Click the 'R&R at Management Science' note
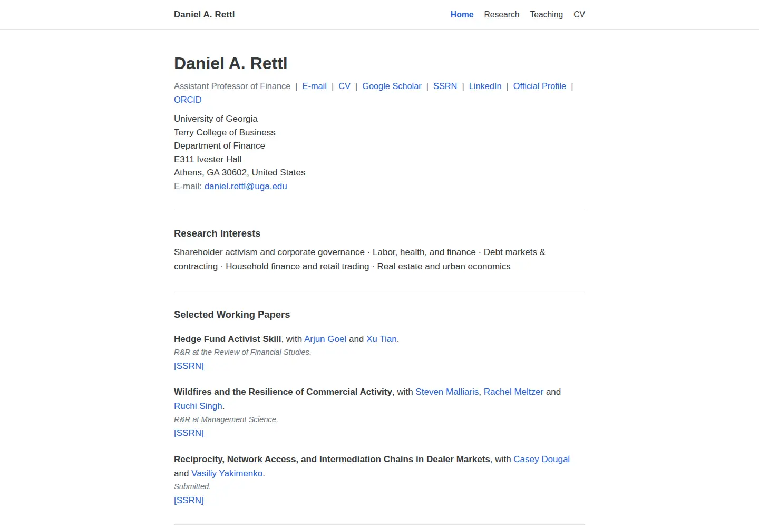Viewport: 759px width, 527px height. (226, 420)
